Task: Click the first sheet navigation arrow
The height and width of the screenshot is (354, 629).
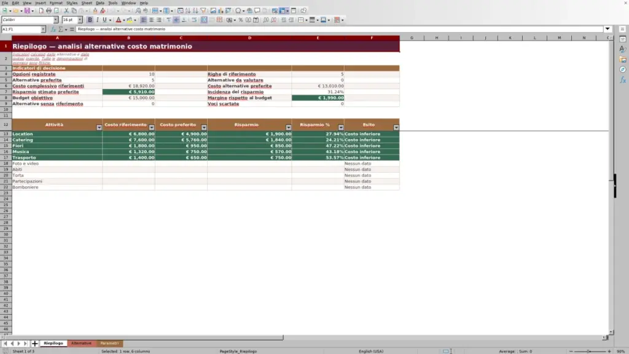Action: [5, 344]
